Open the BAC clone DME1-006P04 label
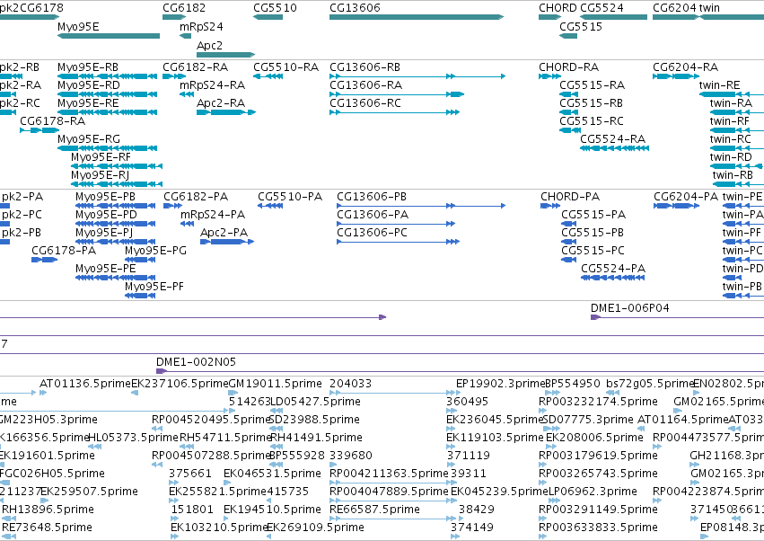 coord(630,308)
